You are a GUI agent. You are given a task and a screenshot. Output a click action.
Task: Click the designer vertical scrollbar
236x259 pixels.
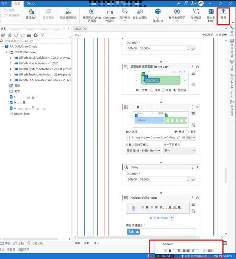tap(226, 175)
